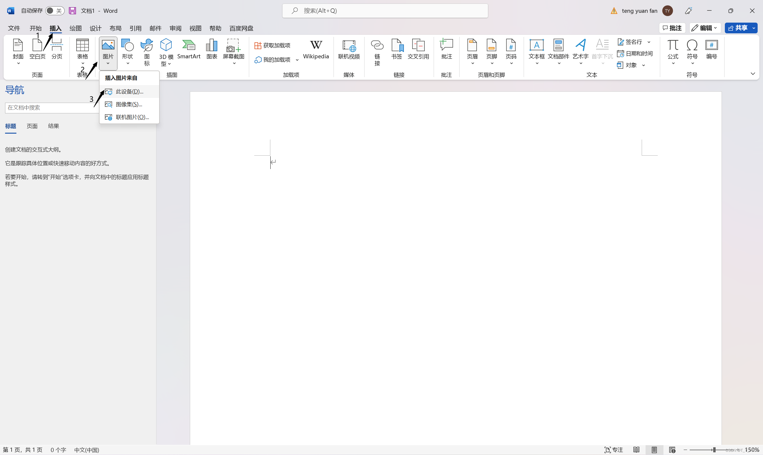This screenshot has width=763, height=455.
Task: Insert a 图表 chart
Action: (x=212, y=49)
